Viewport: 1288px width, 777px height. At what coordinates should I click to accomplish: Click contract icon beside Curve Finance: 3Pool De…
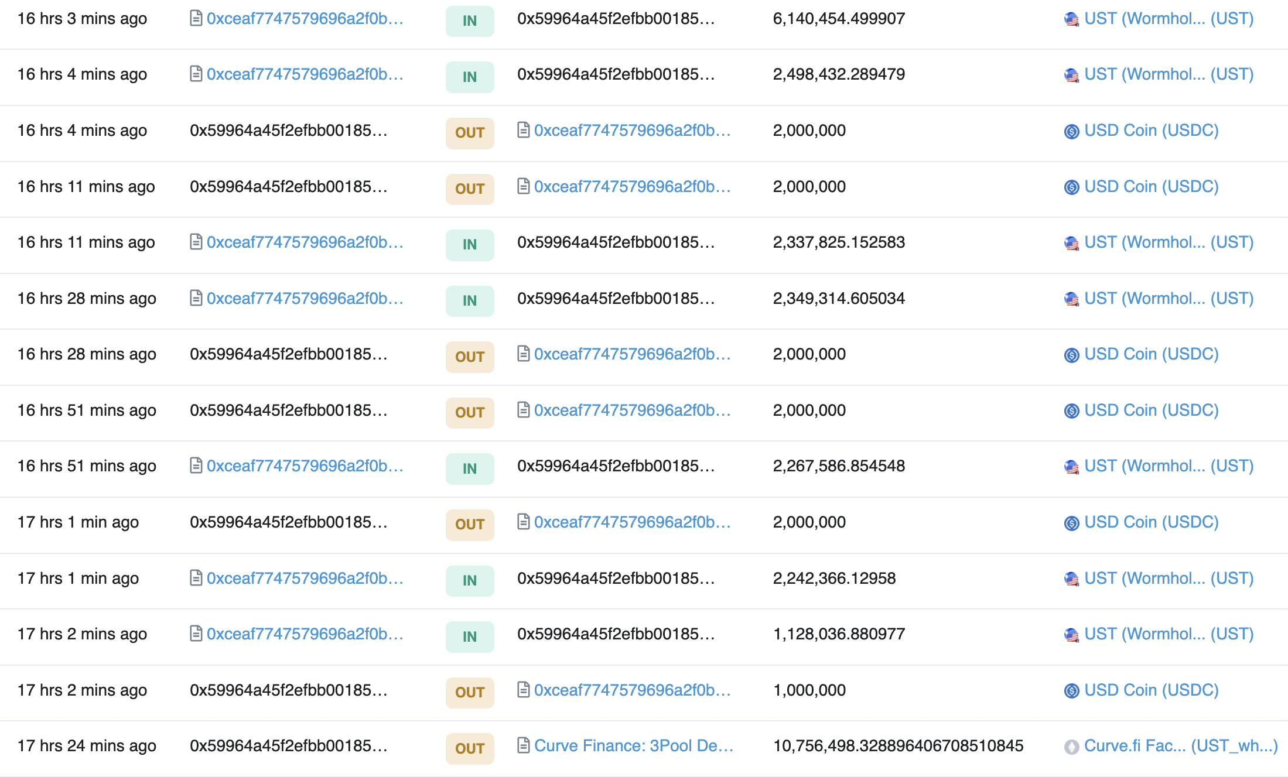[x=524, y=745]
